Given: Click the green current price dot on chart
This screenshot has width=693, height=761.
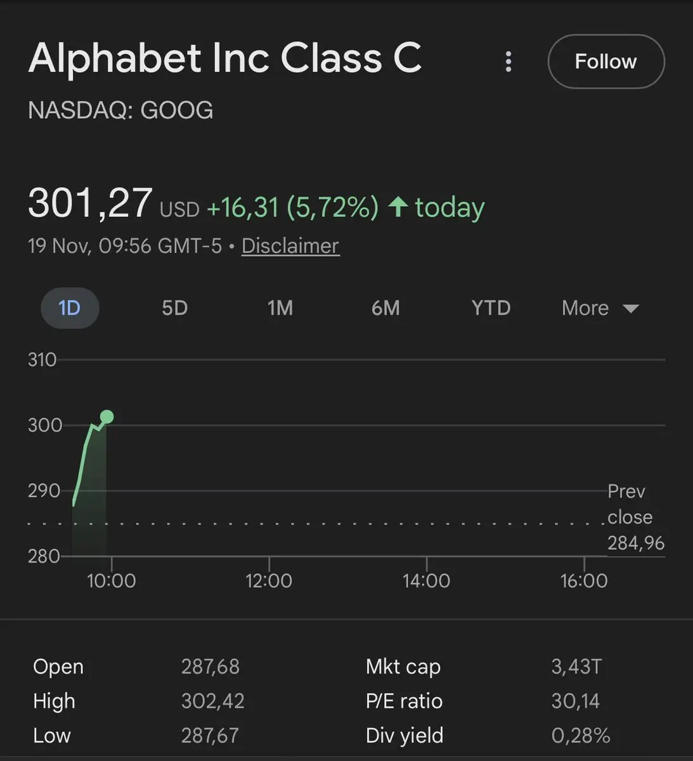Looking at the screenshot, I should tap(107, 417).
